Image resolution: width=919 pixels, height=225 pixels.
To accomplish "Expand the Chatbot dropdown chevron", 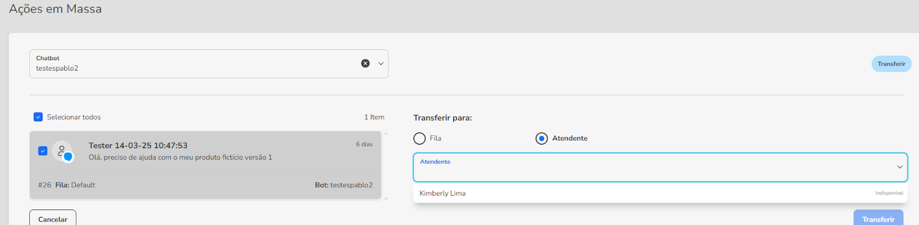I will (380, 64).
